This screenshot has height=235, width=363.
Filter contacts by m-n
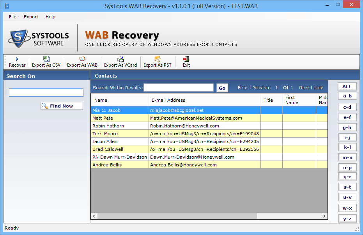tap(347, 157)
